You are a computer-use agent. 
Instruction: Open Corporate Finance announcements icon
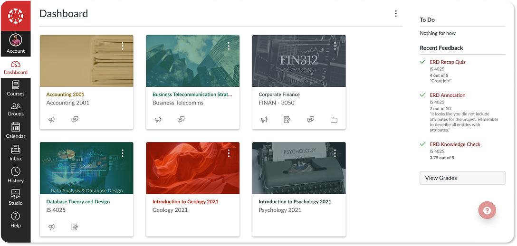264,120
